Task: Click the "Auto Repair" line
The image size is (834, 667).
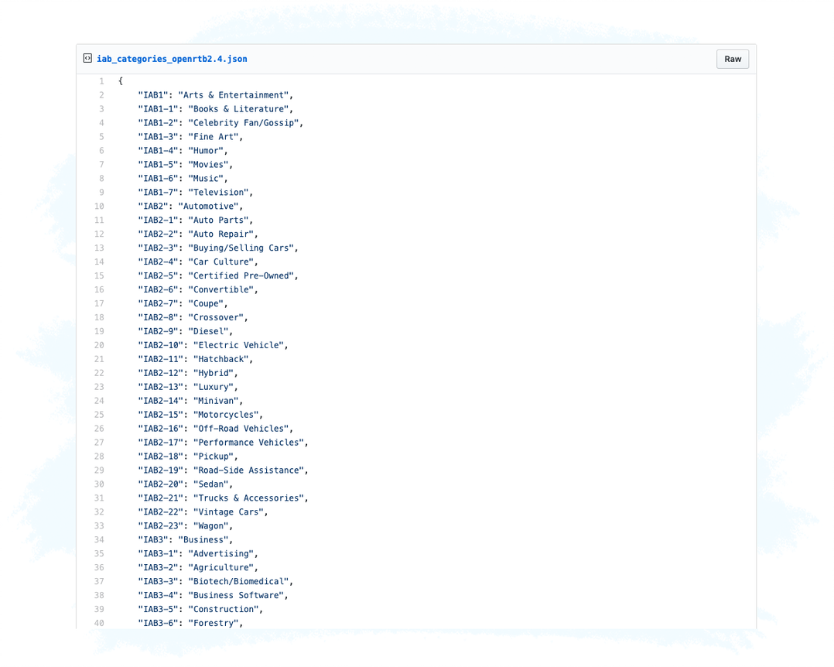Action: 198,234
